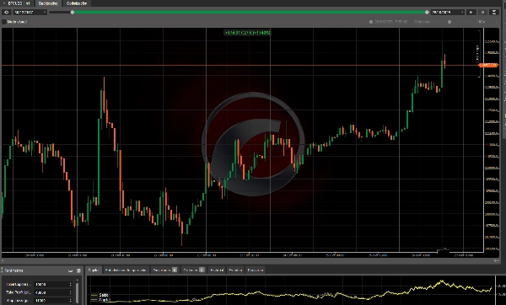This screenshot has width=506, height=305.
Task: Open the Órdenes tab
Action: coord(193,270)
